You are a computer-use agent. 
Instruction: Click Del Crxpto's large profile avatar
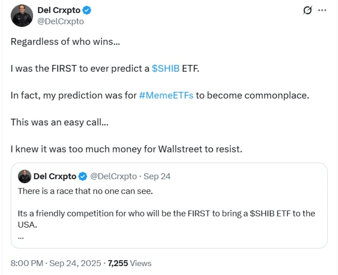point(22,16)
